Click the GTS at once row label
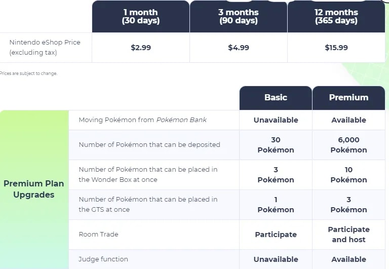Viewport: 389px width, 269px height. click(x=148, y=204)
